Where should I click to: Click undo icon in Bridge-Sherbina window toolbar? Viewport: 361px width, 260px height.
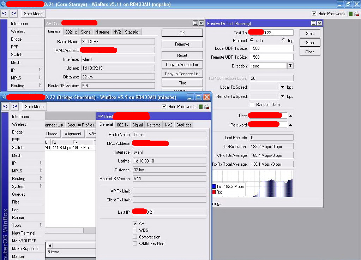[x=5, y=107]
